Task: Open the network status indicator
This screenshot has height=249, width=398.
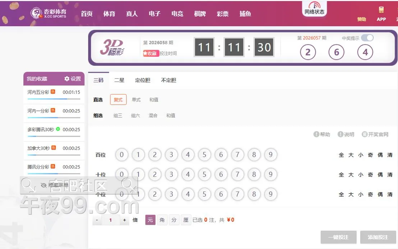Action: (314, 9)
